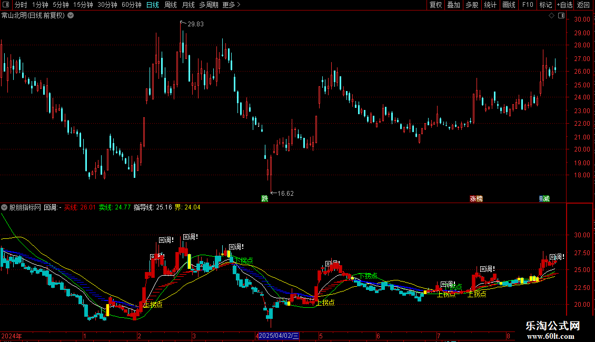
Task: Click the 16.62 low price annotation
Action: click(285, 194)
